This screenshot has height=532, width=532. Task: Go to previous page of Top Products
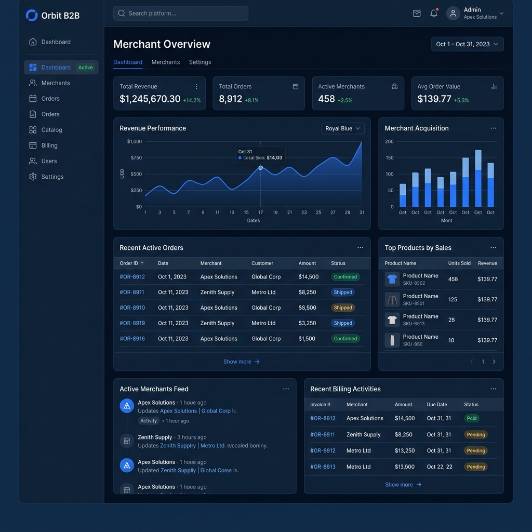tap(472, 362)
